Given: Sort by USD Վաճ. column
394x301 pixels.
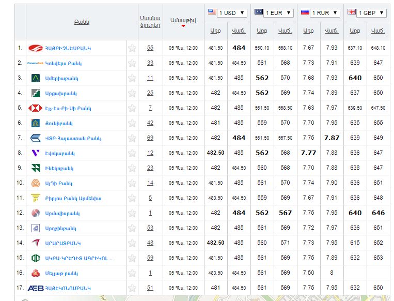Looking at the screenshot, I should [x=239, y=31].
